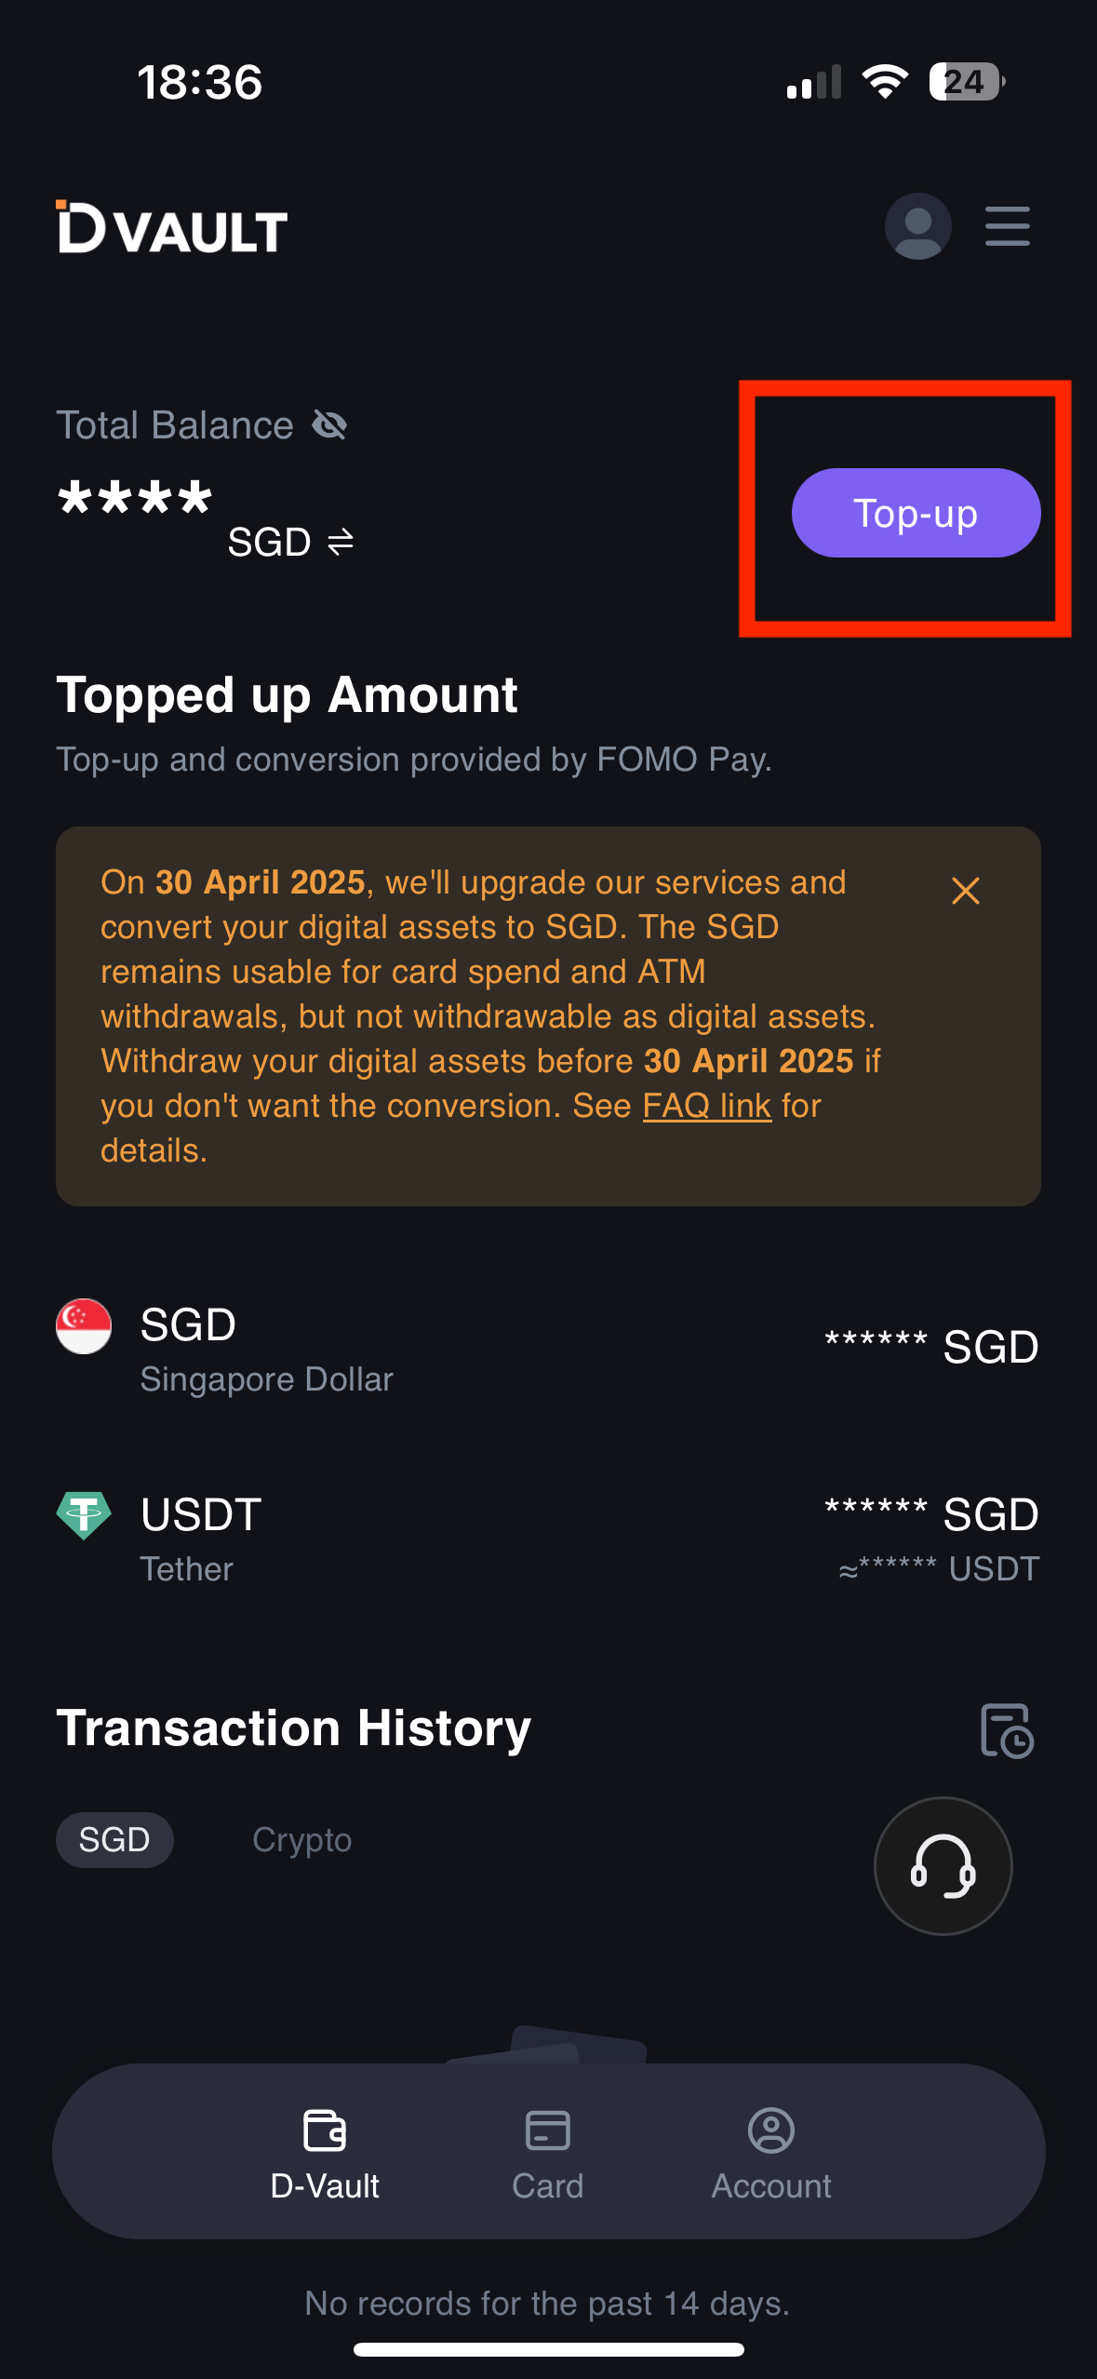1097x2379 pixels.
Task: Tap the profile avatar icon
Action: pyautogui.click(x=917, y=226)
